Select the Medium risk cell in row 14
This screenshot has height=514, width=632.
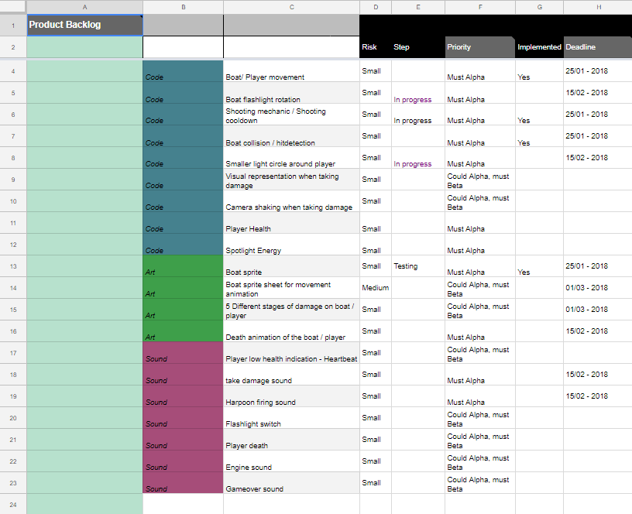click(x=375, y=287)
